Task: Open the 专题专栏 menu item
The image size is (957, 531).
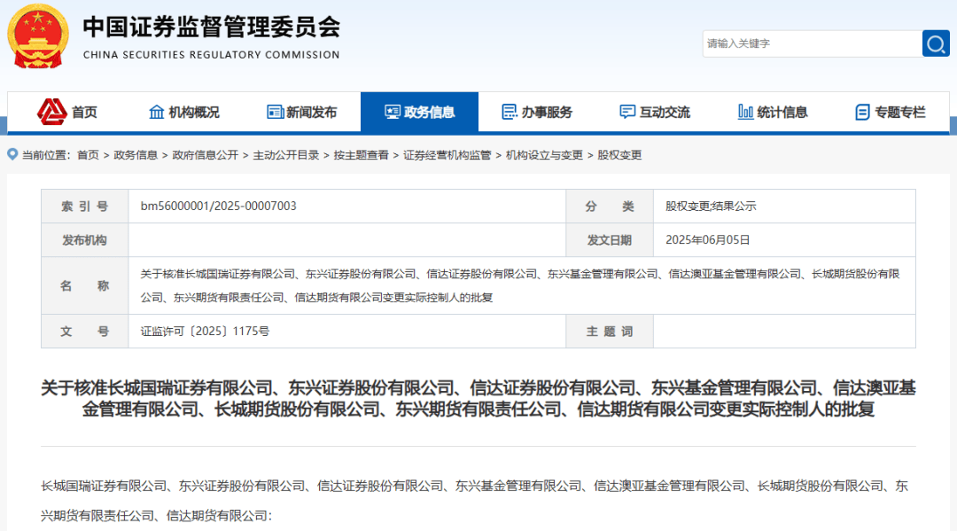Action: pos(891,112)
